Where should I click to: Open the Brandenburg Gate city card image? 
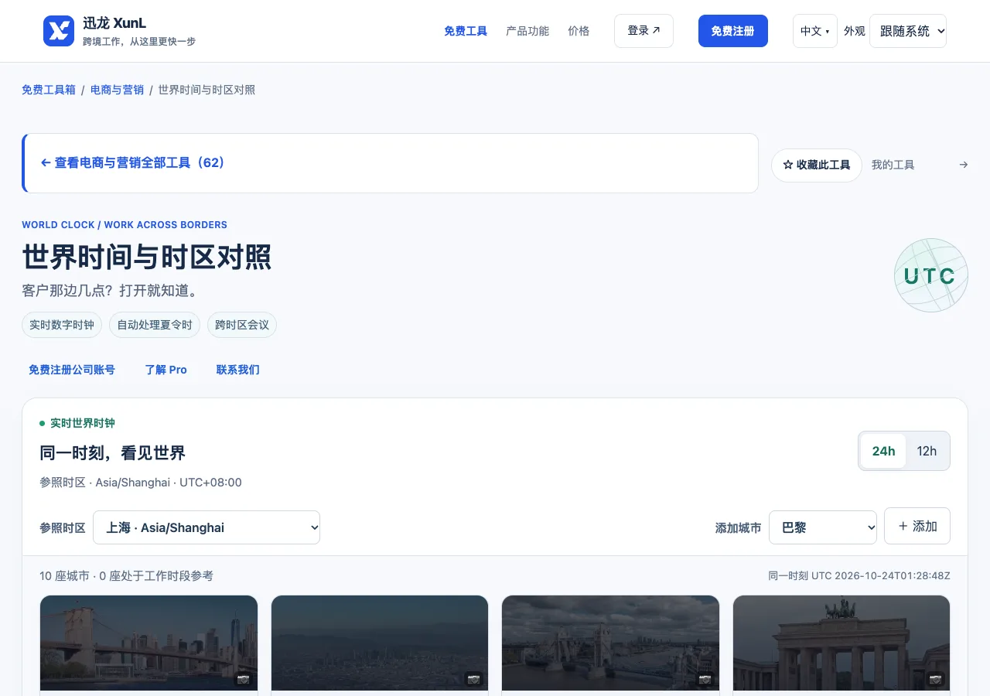point(841,643)
